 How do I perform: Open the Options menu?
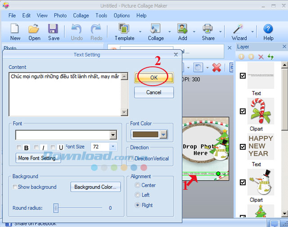pos(121,16)
